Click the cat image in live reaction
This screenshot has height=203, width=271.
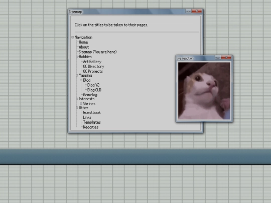pyautogui.click(x=204, y=91)
